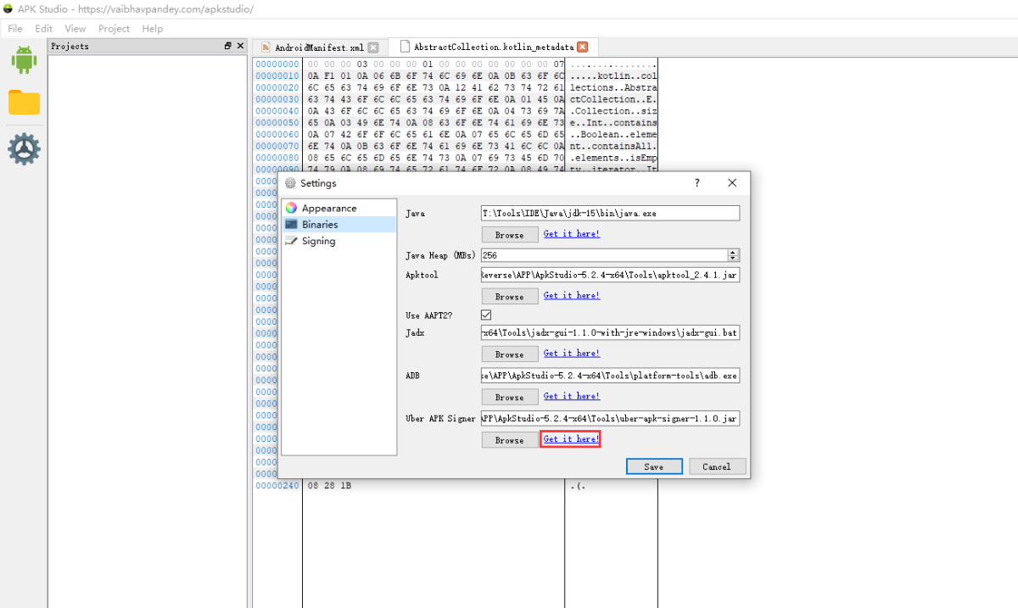Viewport: 1018px width, 608px height.
Task: Click Jadx 'Get it here!' link
Action: click(572, 354)
